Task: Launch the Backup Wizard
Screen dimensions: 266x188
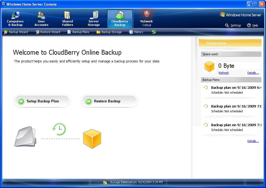Action: pyautogui.click(x=16, y=32)
